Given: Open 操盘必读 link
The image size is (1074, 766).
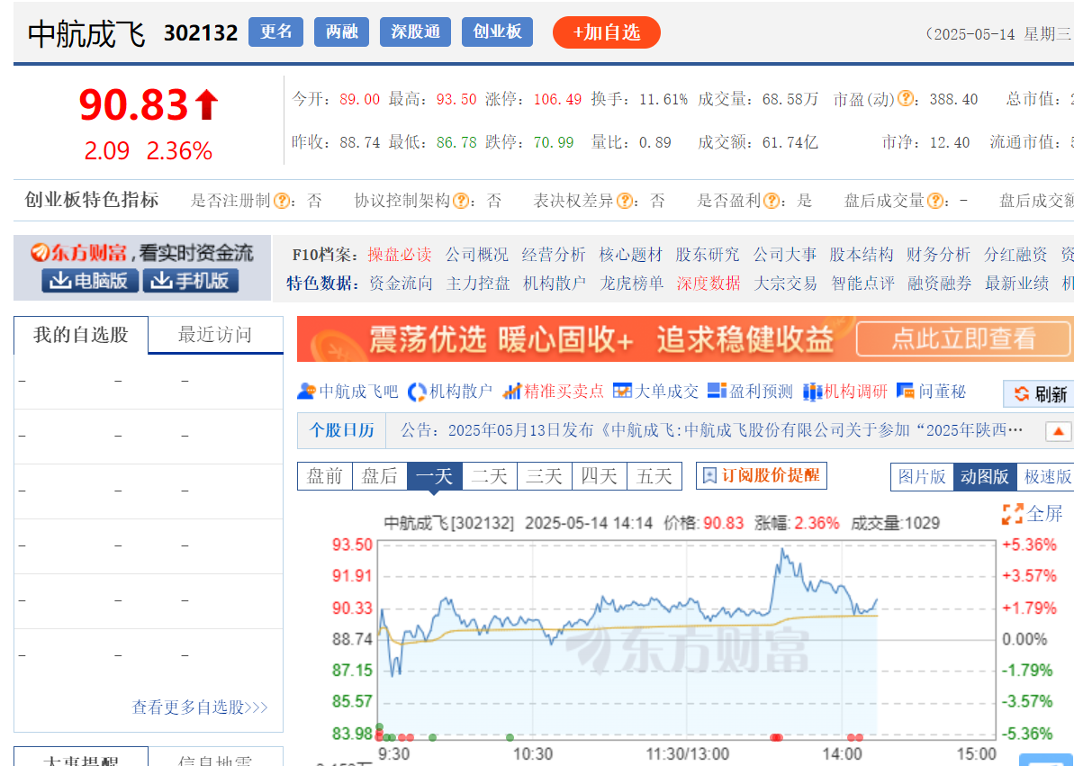Looking at the screenshot, I should [x=400, y=255].
